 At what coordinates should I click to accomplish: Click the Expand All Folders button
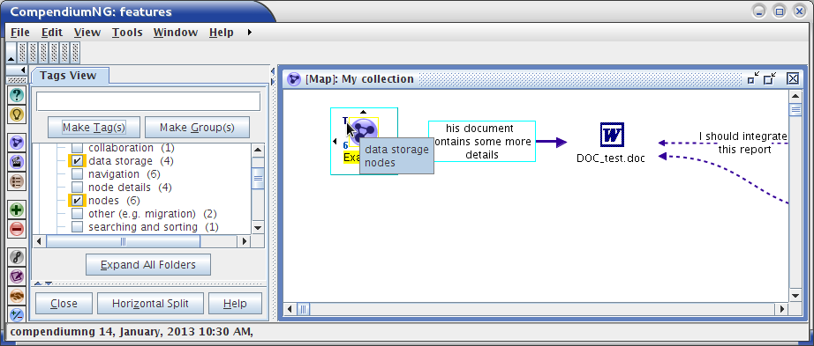coord(148,265)
